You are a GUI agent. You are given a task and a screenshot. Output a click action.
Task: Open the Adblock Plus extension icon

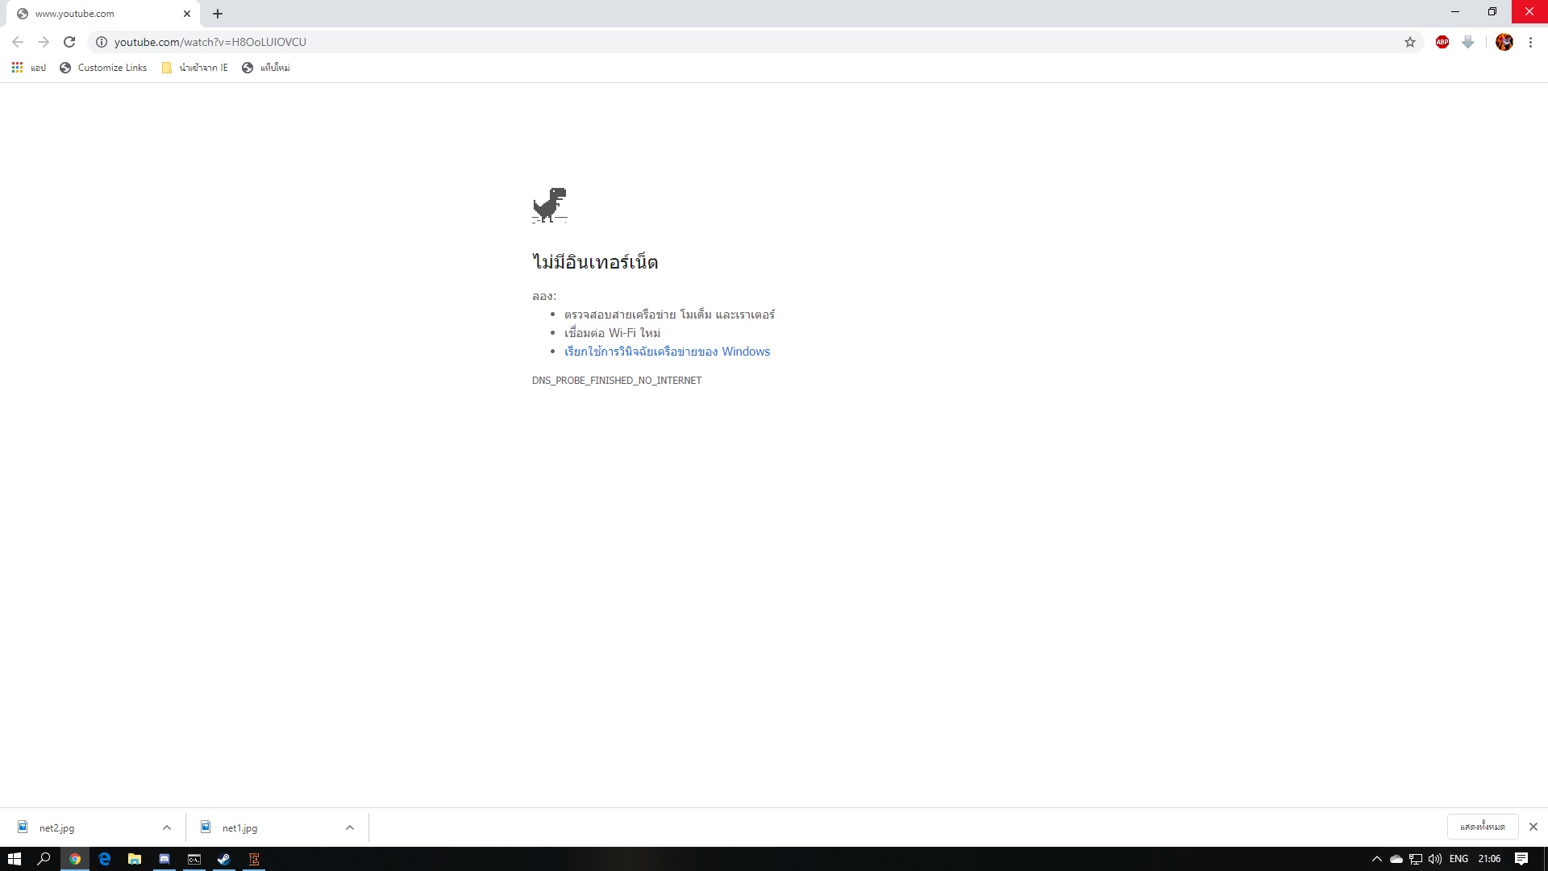click(1442, 42)
